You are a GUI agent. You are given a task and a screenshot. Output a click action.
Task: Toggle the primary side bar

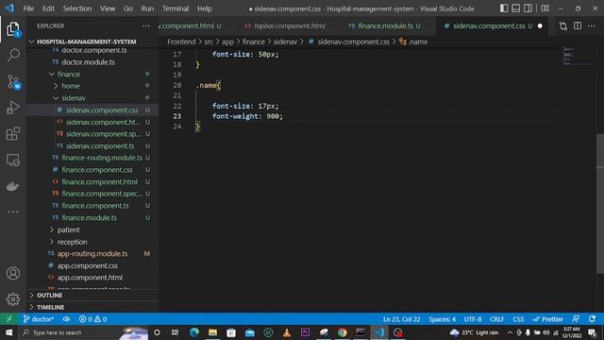click(504, 8)
